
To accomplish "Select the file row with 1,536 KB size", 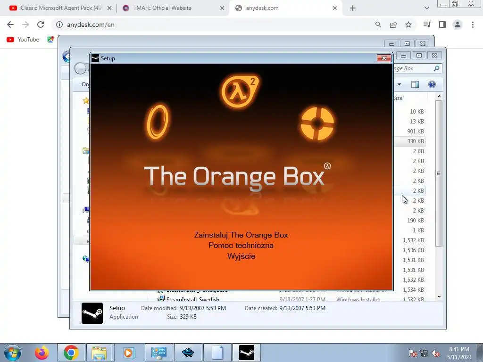I will tap(410, 250).
